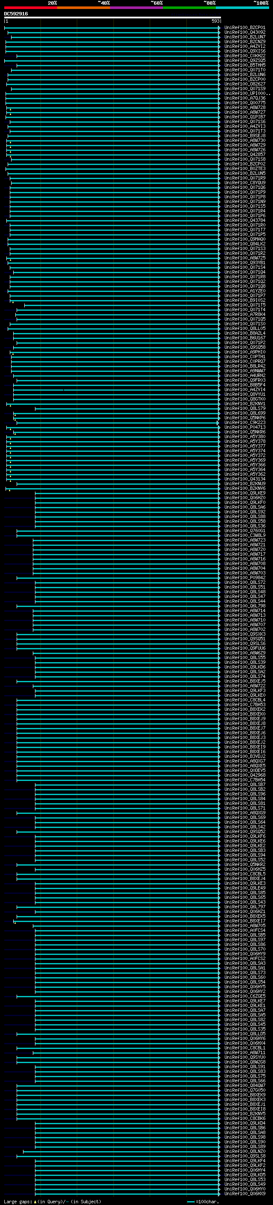Open hit UniRef100_B2CP01

pyautogui.click(x=244, y=28)
